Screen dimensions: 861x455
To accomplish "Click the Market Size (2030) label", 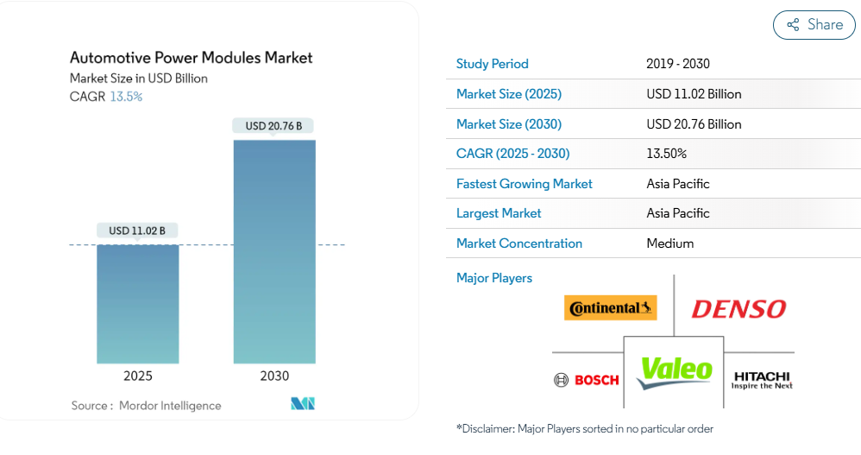I will point(508,123).
